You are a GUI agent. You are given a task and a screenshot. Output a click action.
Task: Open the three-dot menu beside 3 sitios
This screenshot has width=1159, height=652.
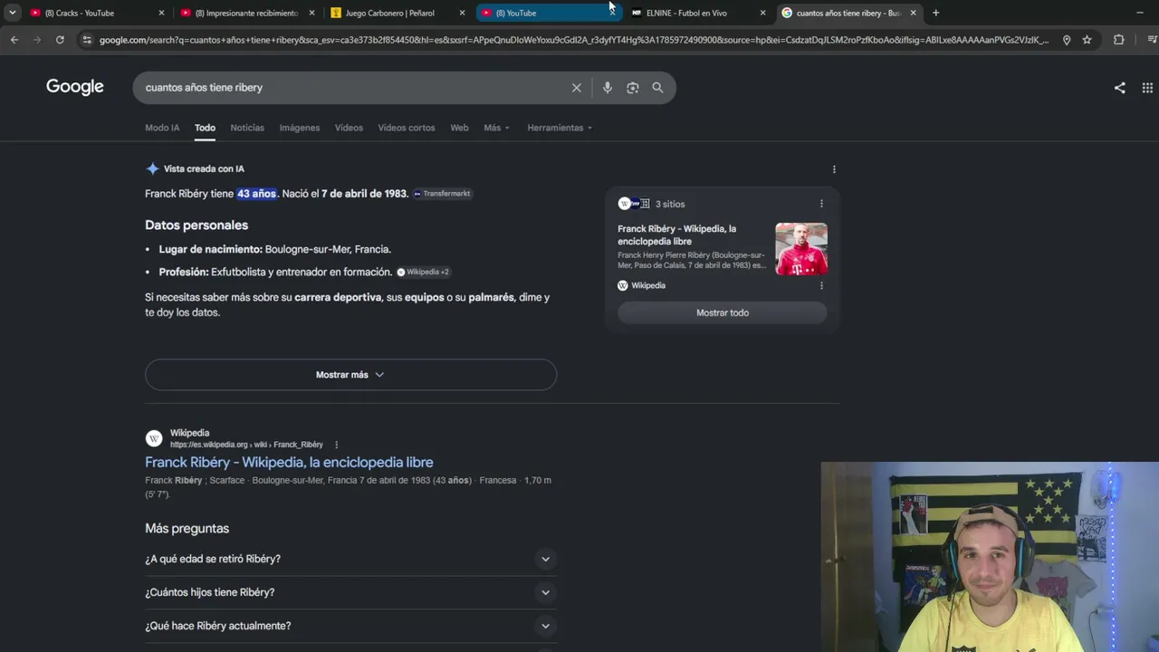pos(821,204)
